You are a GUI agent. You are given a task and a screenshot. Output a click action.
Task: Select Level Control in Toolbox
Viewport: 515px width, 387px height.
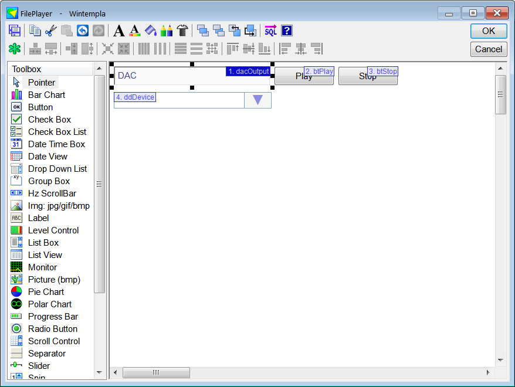(x=53, y=230)
